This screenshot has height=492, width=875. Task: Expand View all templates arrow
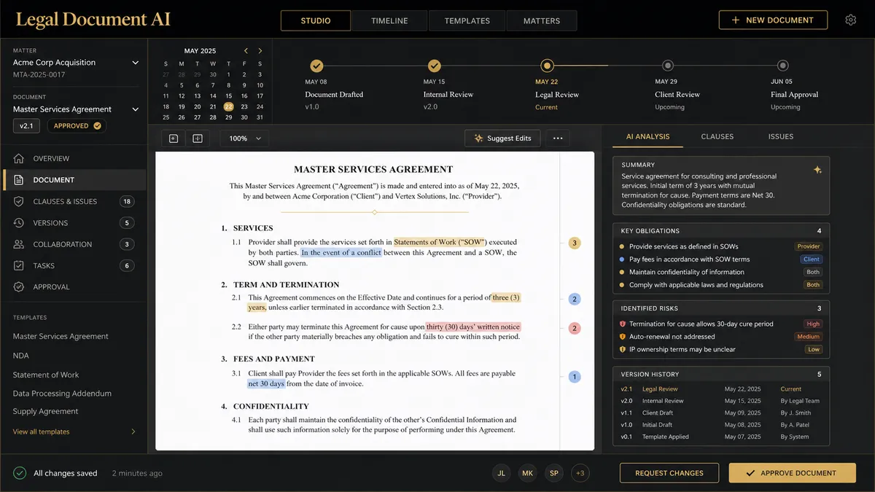click(133, 432)
